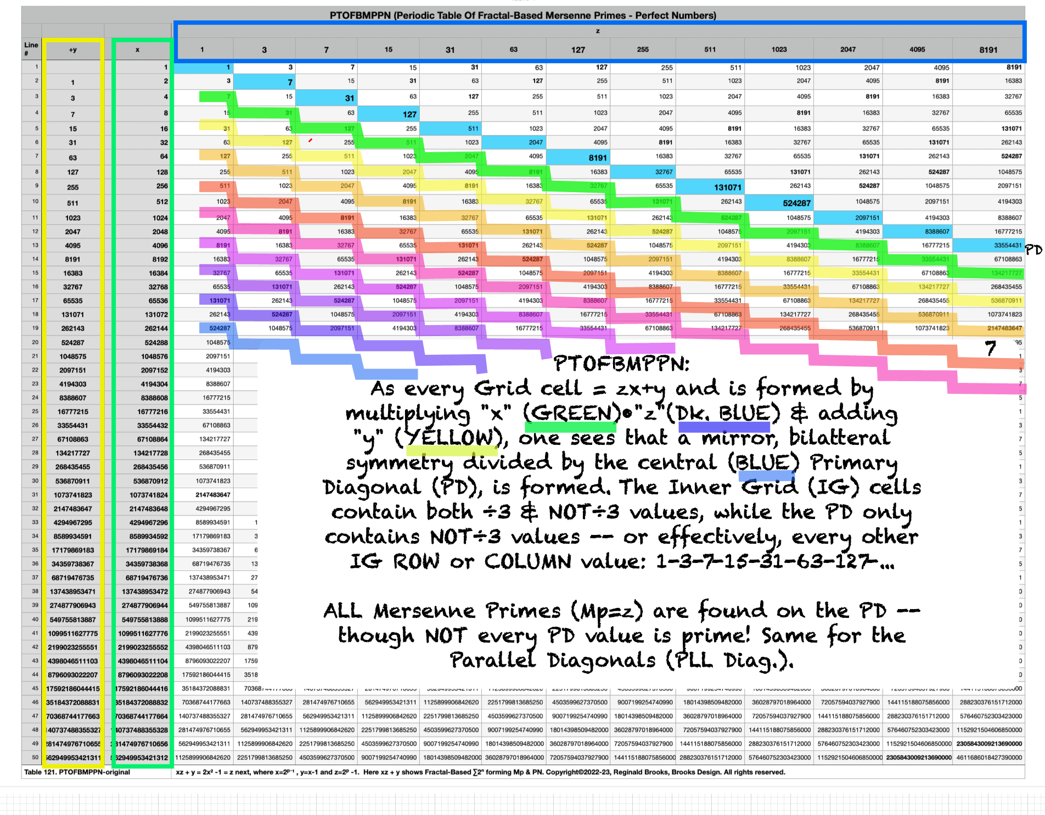Click blue diagonal cell '127' in row 4
Image resolution: width=1045 pixels, height=815 pixels.
[x=388, y=114]
